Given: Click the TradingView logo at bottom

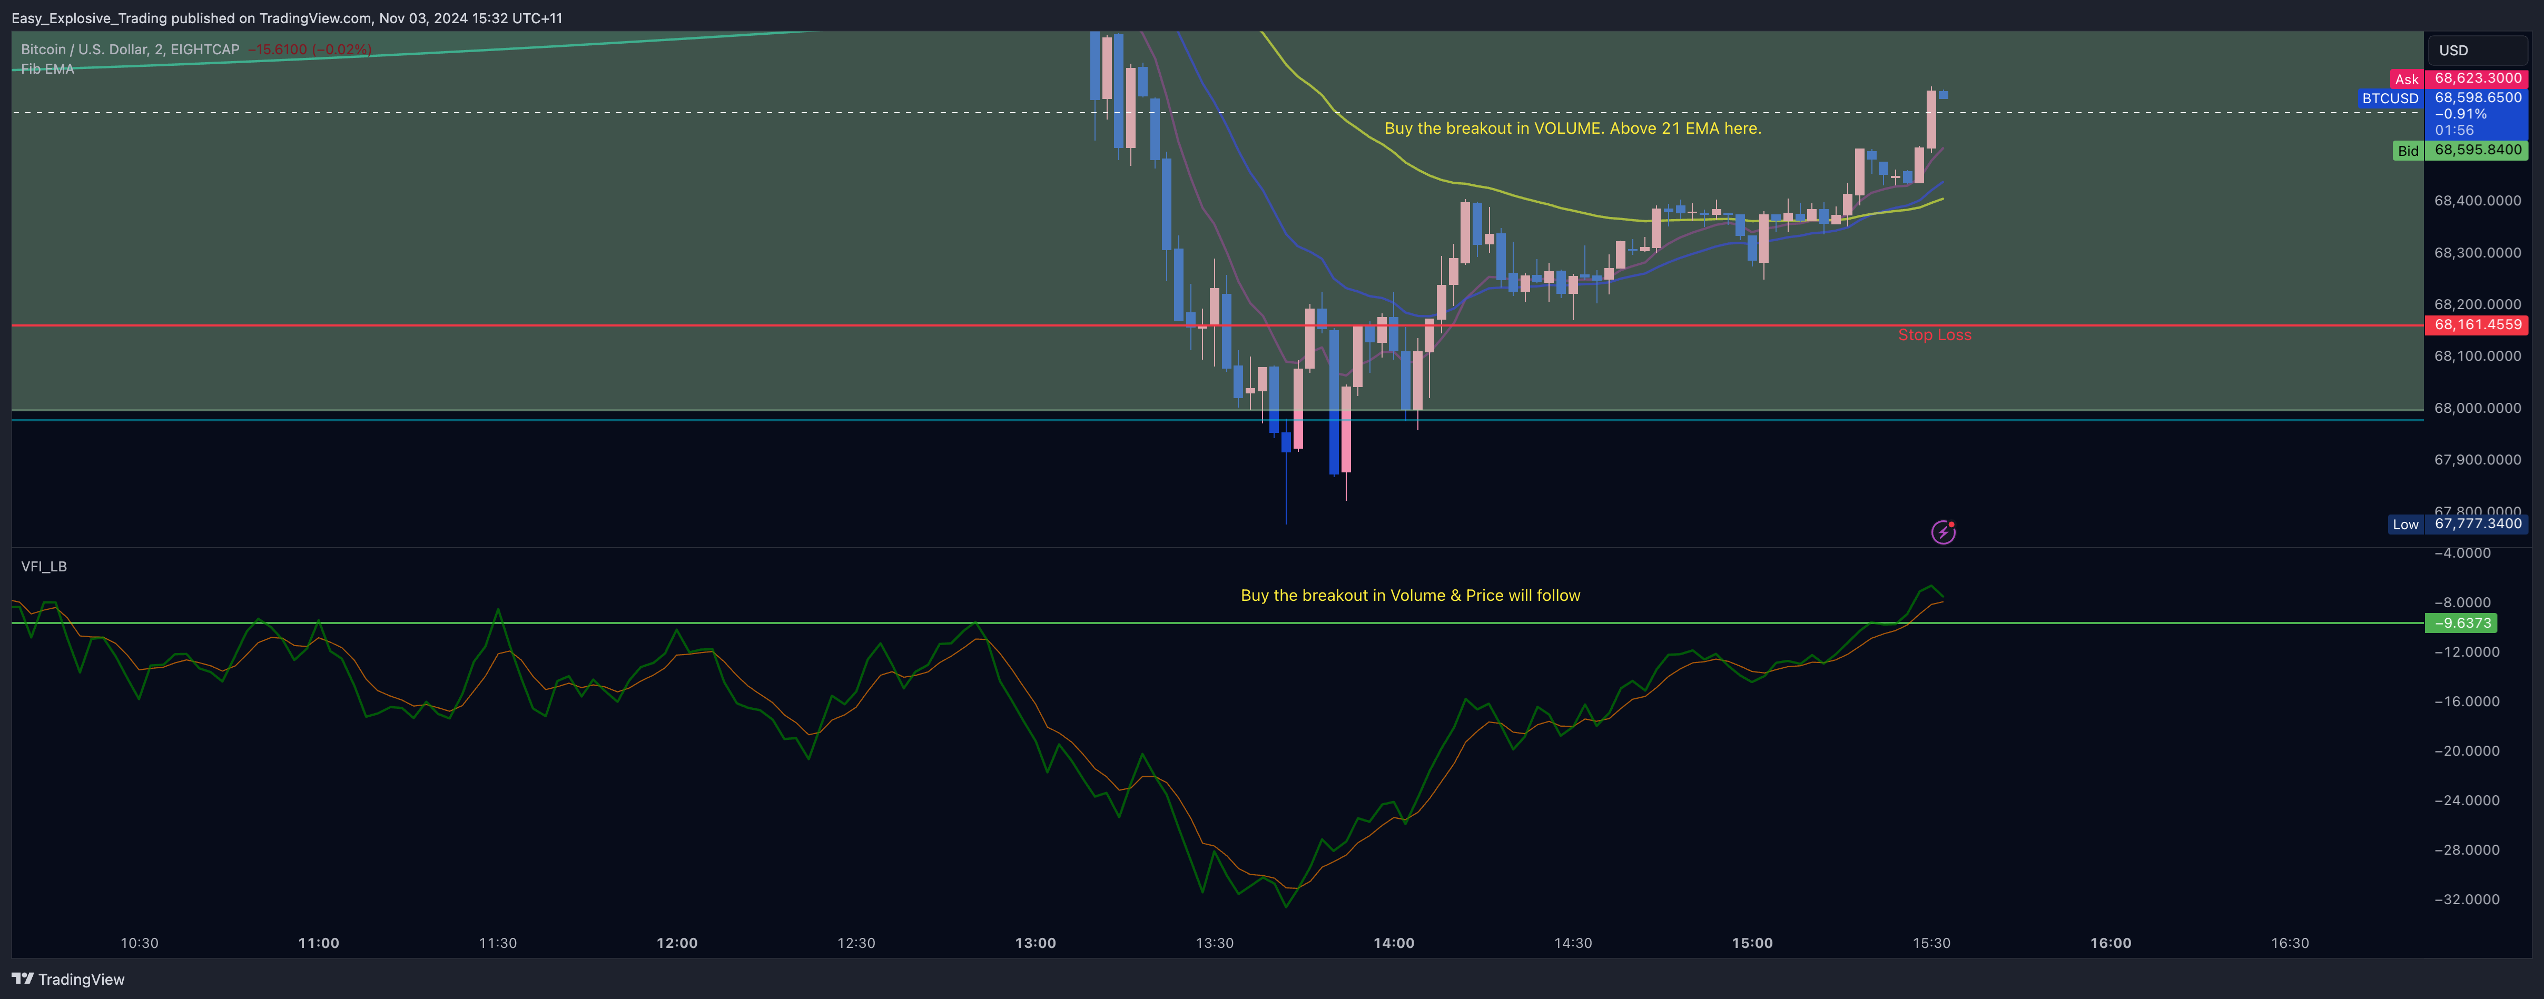Looking at the screenshot, I should [68, 980].
